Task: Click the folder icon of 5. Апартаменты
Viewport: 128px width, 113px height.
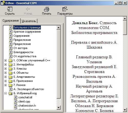Action: pyautogui.click(x=10, y=77)
